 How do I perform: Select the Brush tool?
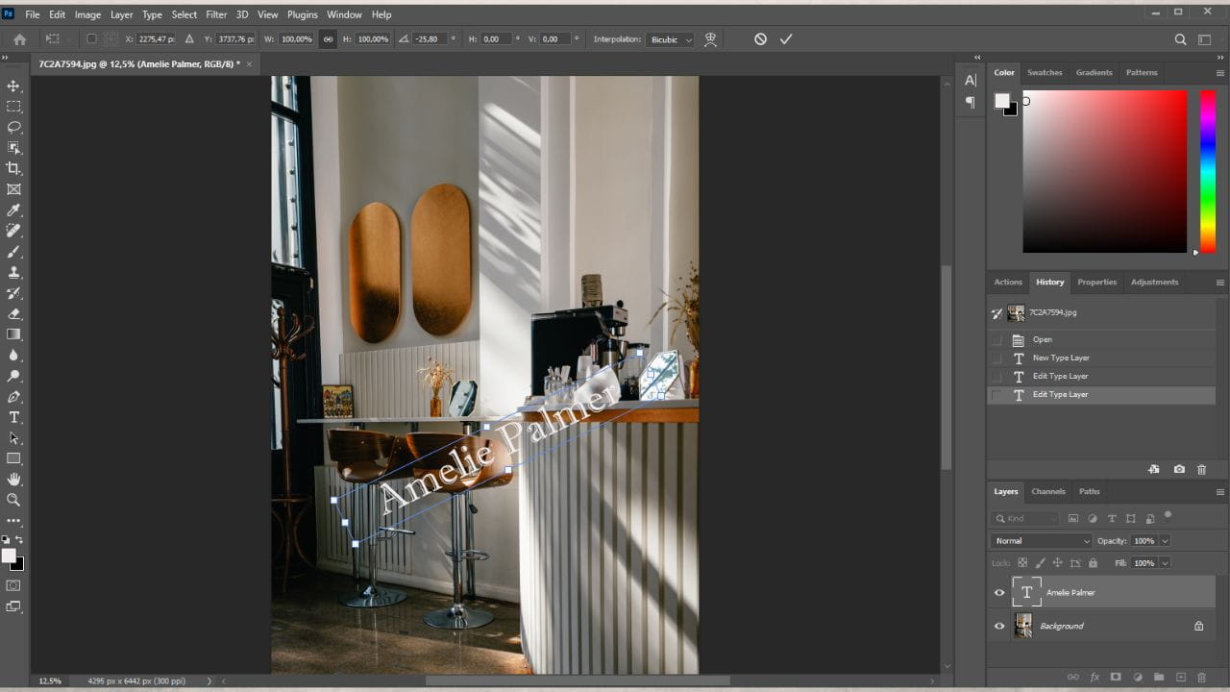tap(14, 252)
